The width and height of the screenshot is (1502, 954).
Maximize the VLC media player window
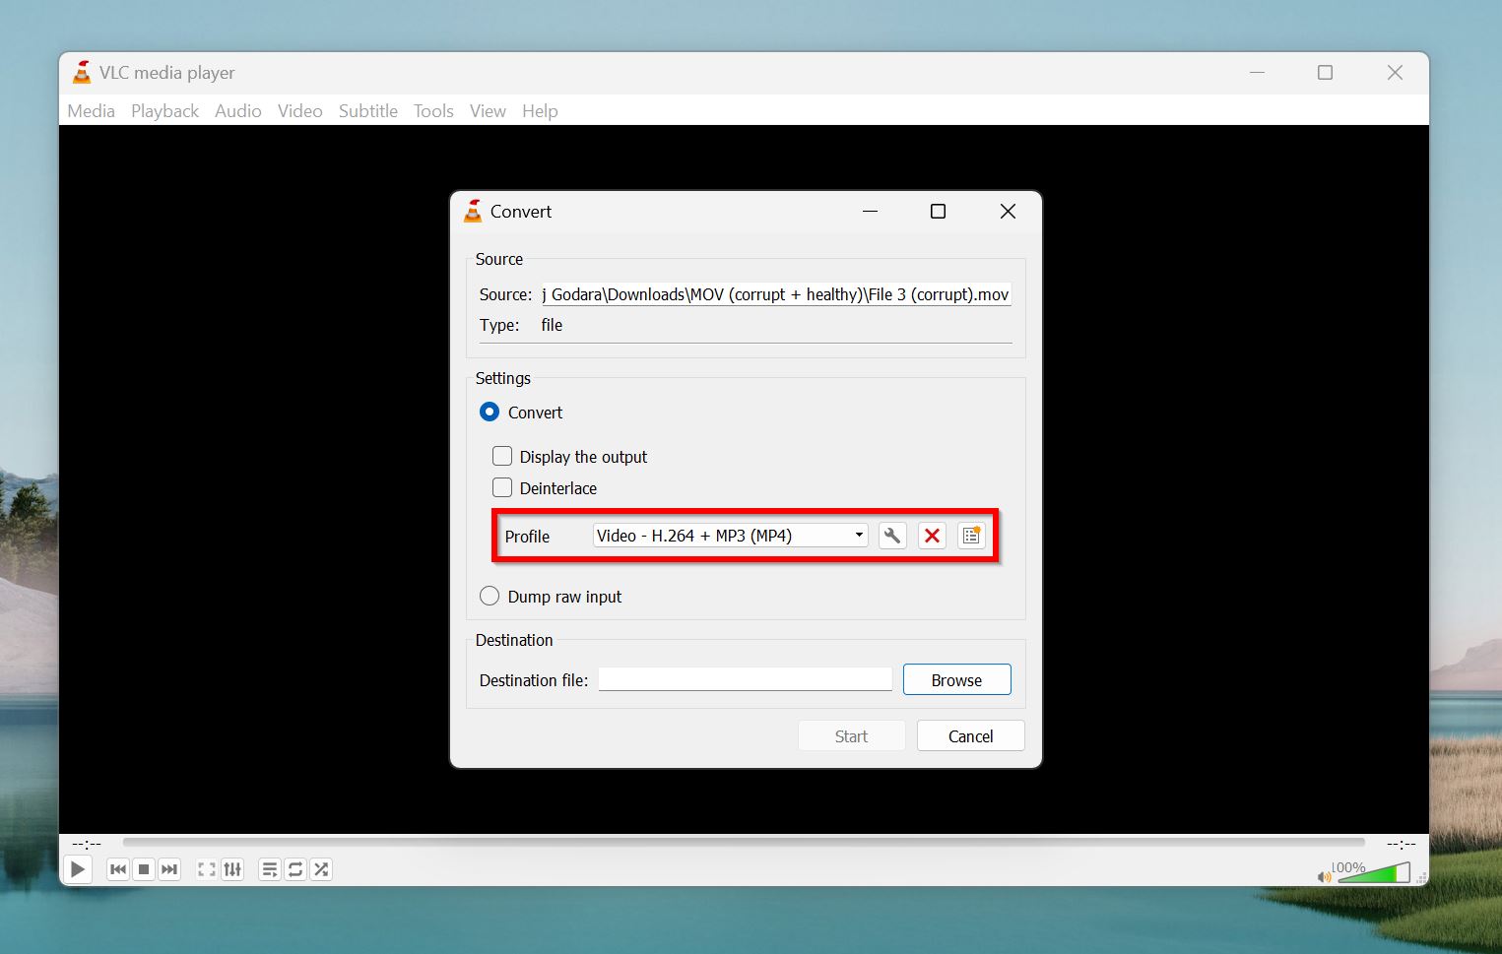tap(1326, 72)
